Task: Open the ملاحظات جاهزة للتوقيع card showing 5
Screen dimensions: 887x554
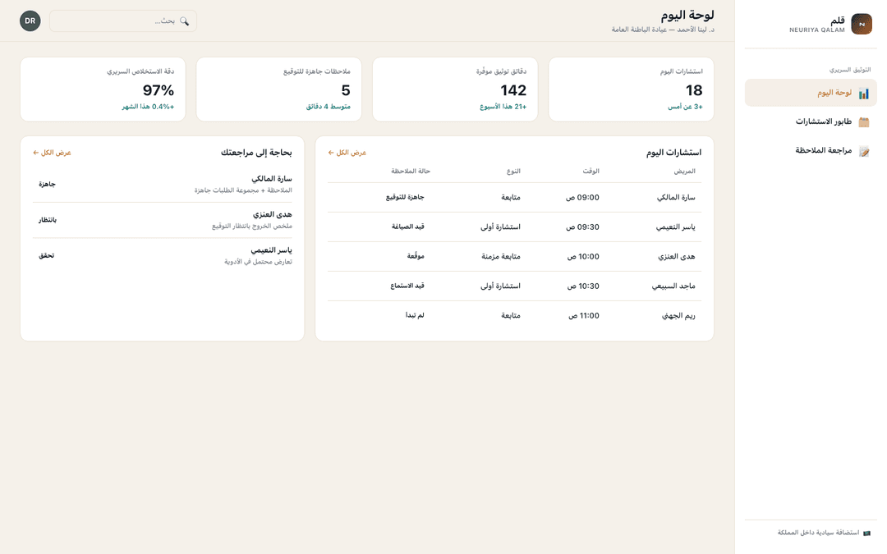Action: coord(279,89)
